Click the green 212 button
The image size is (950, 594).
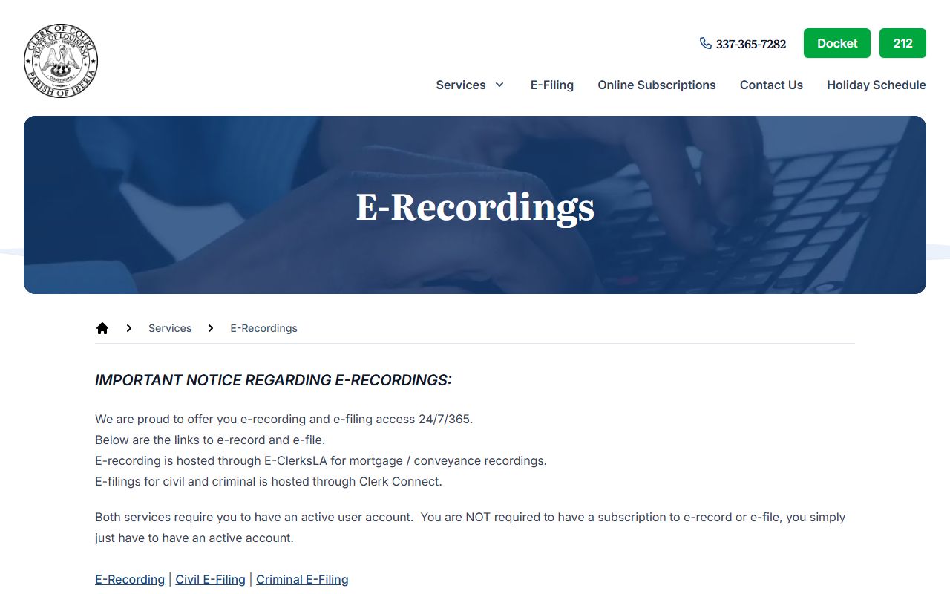pos(902,43)
